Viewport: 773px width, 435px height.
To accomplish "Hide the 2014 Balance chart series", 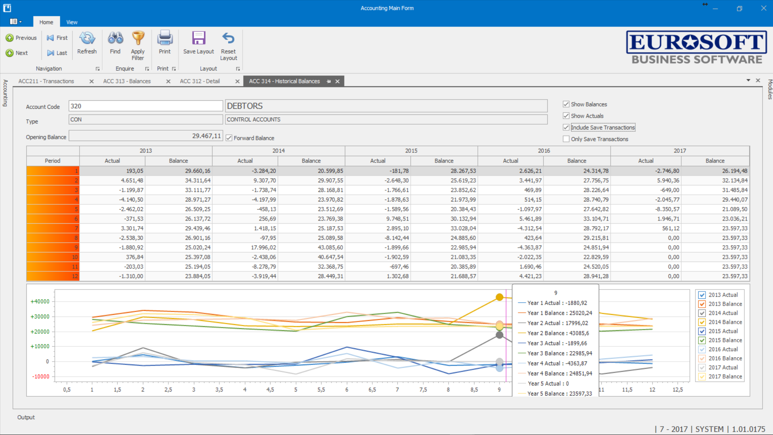I will click(702, 322).
